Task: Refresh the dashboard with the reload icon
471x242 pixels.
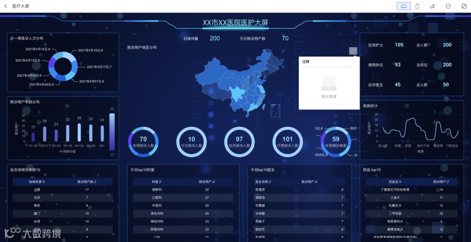Action: pyautogui.click(x=448, y=6)
